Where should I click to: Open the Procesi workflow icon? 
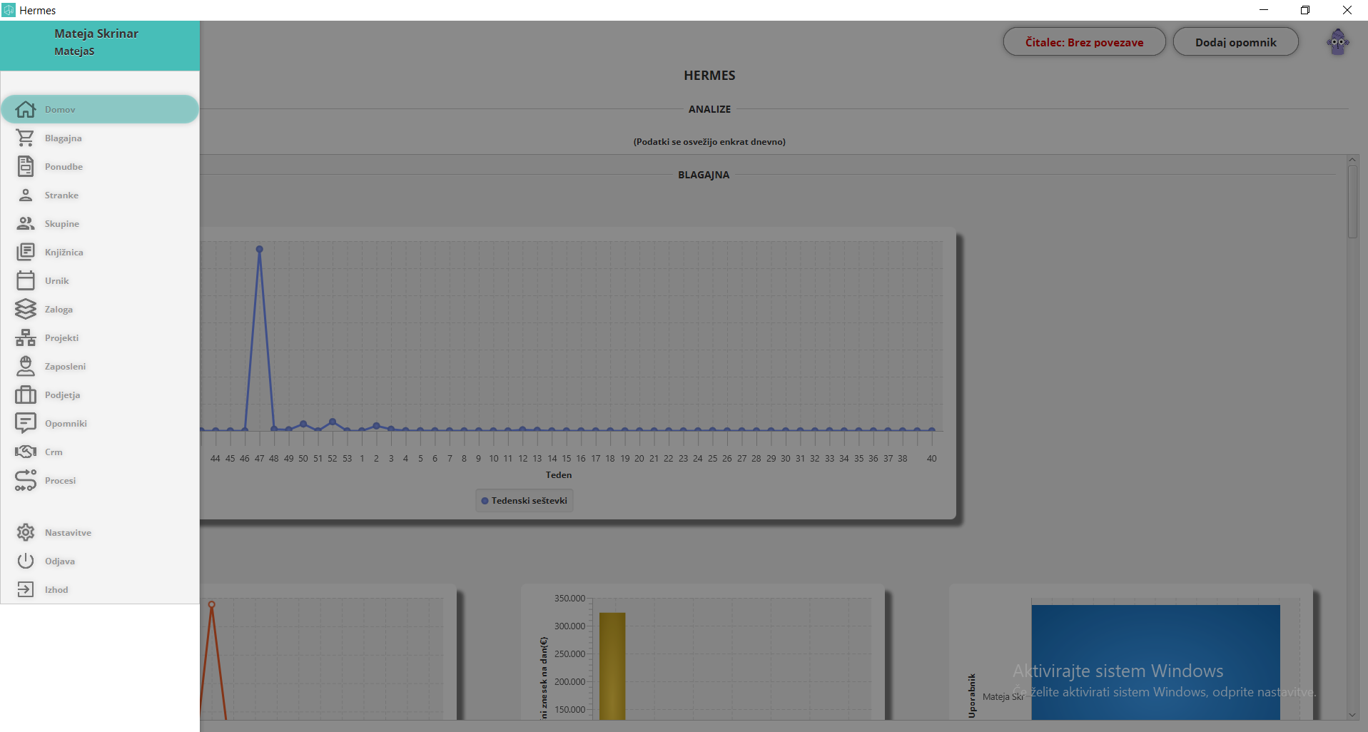[x=26, y=480]
